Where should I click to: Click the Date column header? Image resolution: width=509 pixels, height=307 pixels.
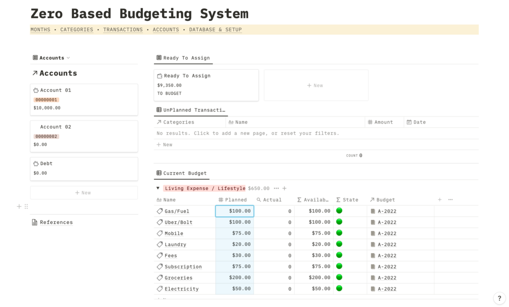point(441,122)
